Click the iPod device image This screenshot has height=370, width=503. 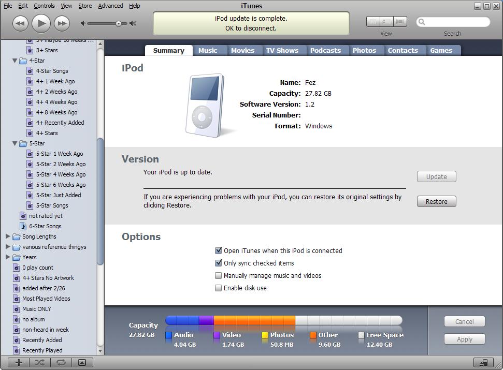(205, 105)
